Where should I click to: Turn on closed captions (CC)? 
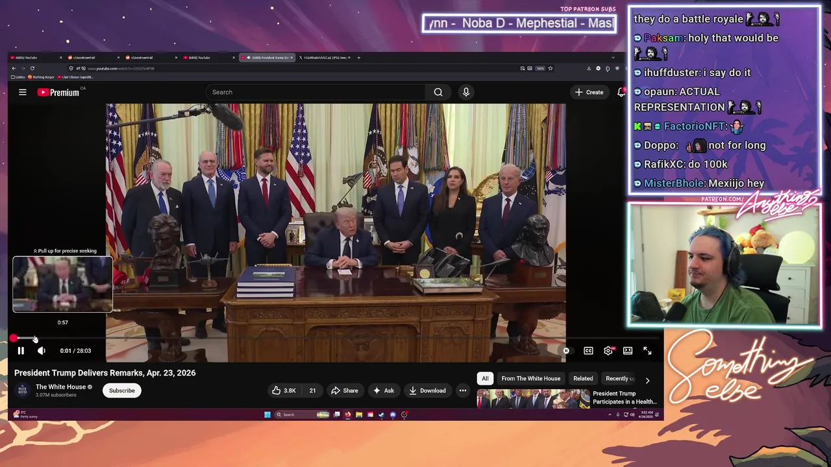pos(588,351)
